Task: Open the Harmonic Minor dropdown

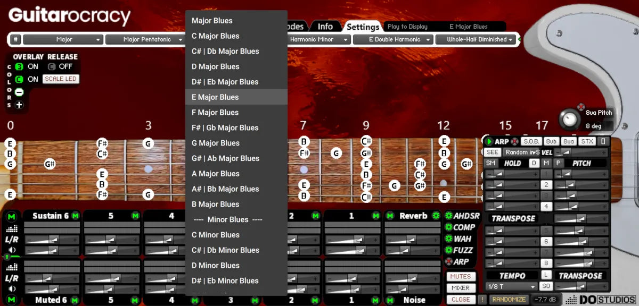Action: (x=319, y=39)
